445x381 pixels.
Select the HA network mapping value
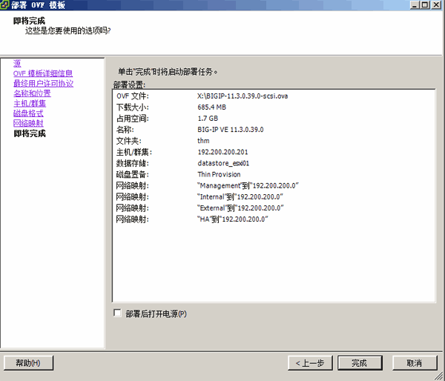(x=233, y=219)
